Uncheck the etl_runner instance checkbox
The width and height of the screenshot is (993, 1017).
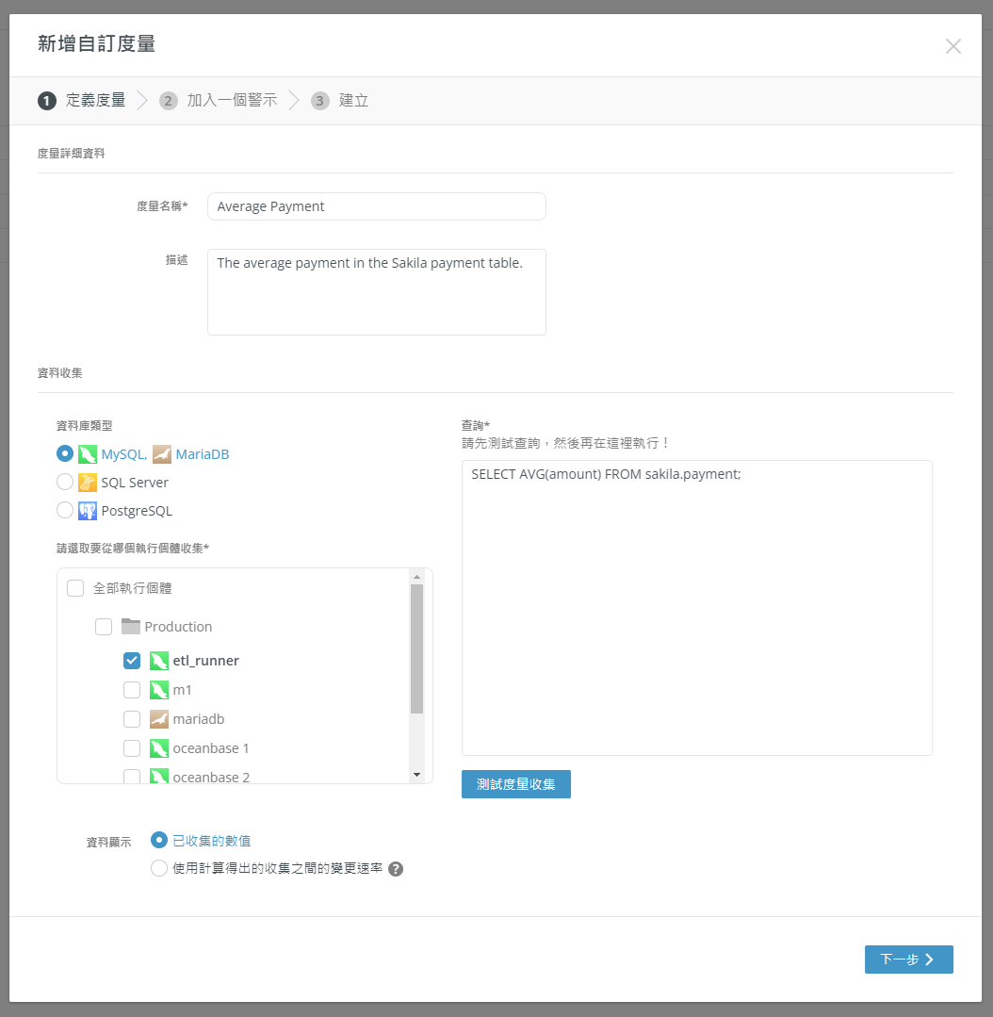pos(132,661)
